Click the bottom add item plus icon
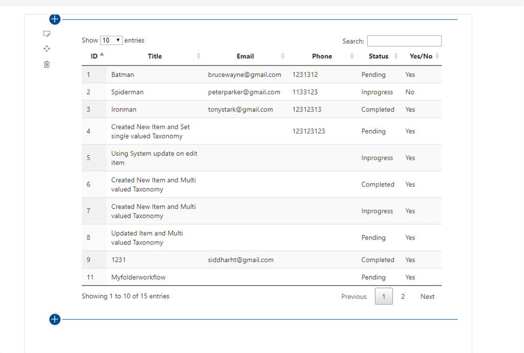Viewport: 524px width, 353px height. (54, 319)
